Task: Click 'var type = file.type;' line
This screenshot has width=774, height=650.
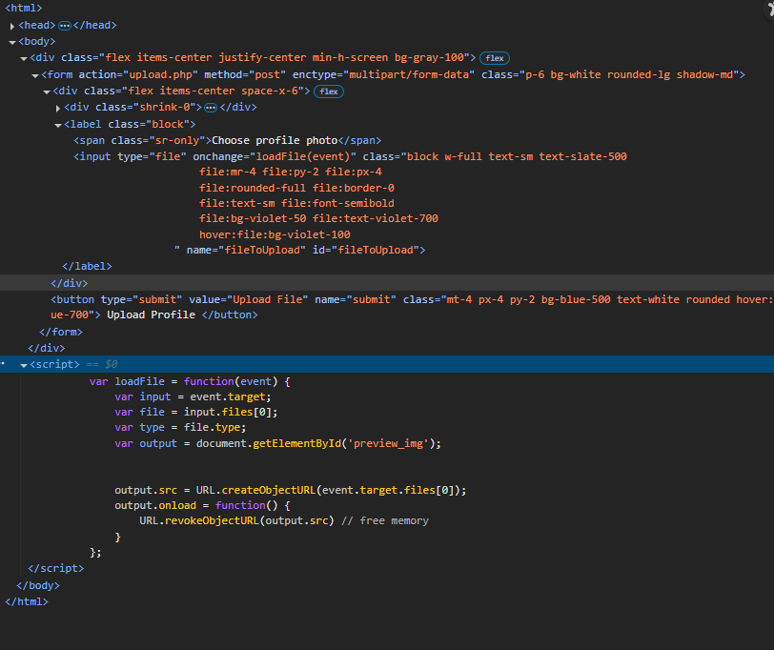Action: tap(180, 427)
